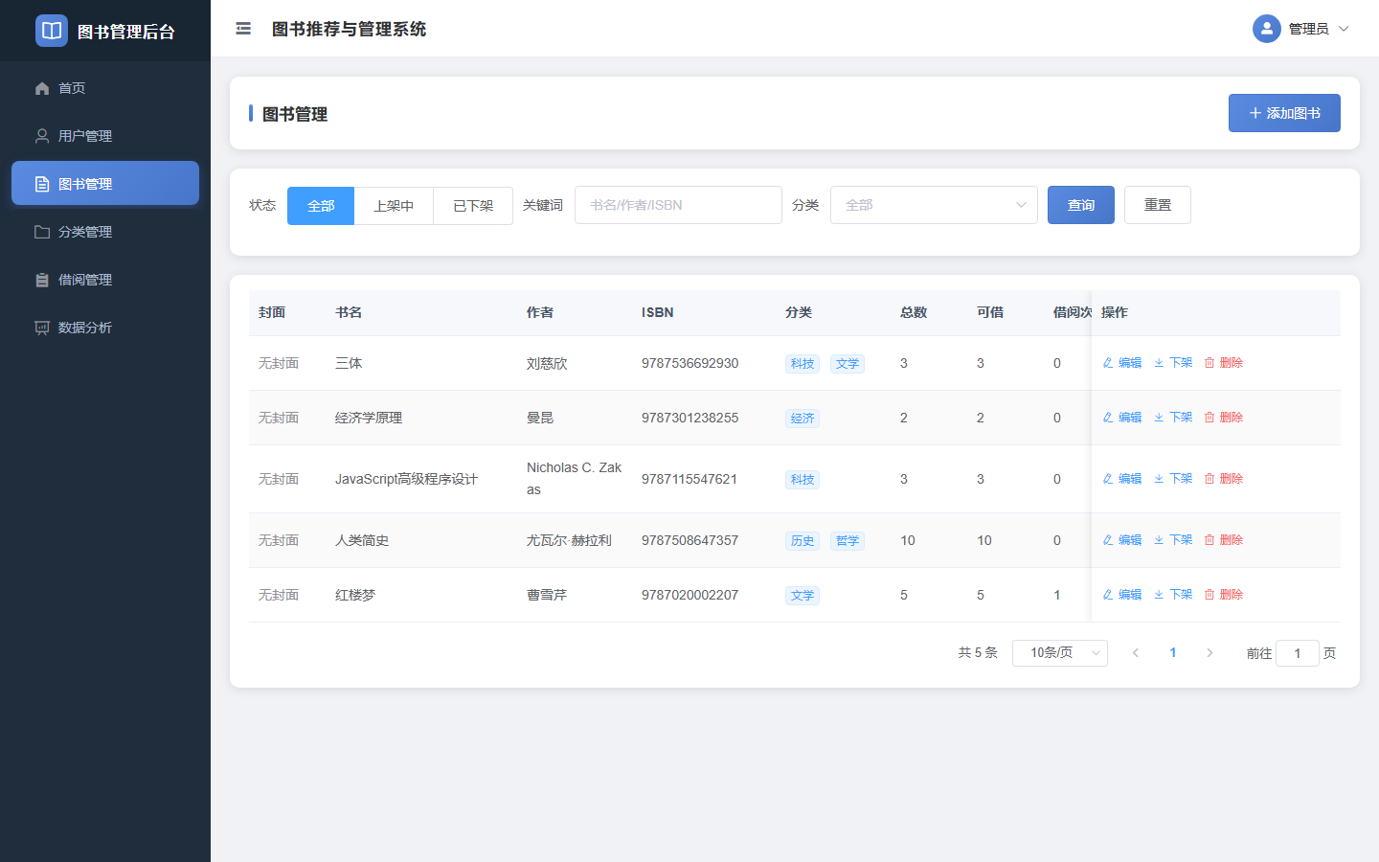
Task: Select the 已下架 status filter
Action: tap(473, 206)
